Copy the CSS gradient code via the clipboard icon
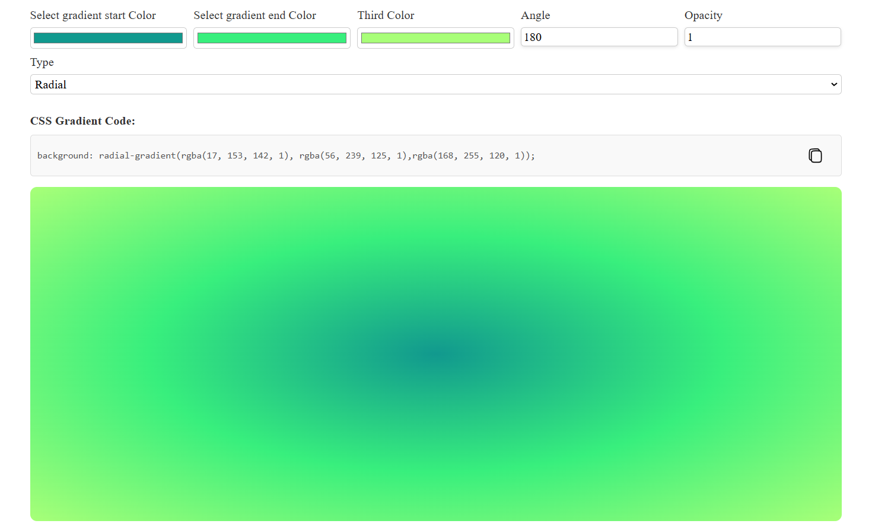This screenshot has width=872, height=530. click(815, 155)
